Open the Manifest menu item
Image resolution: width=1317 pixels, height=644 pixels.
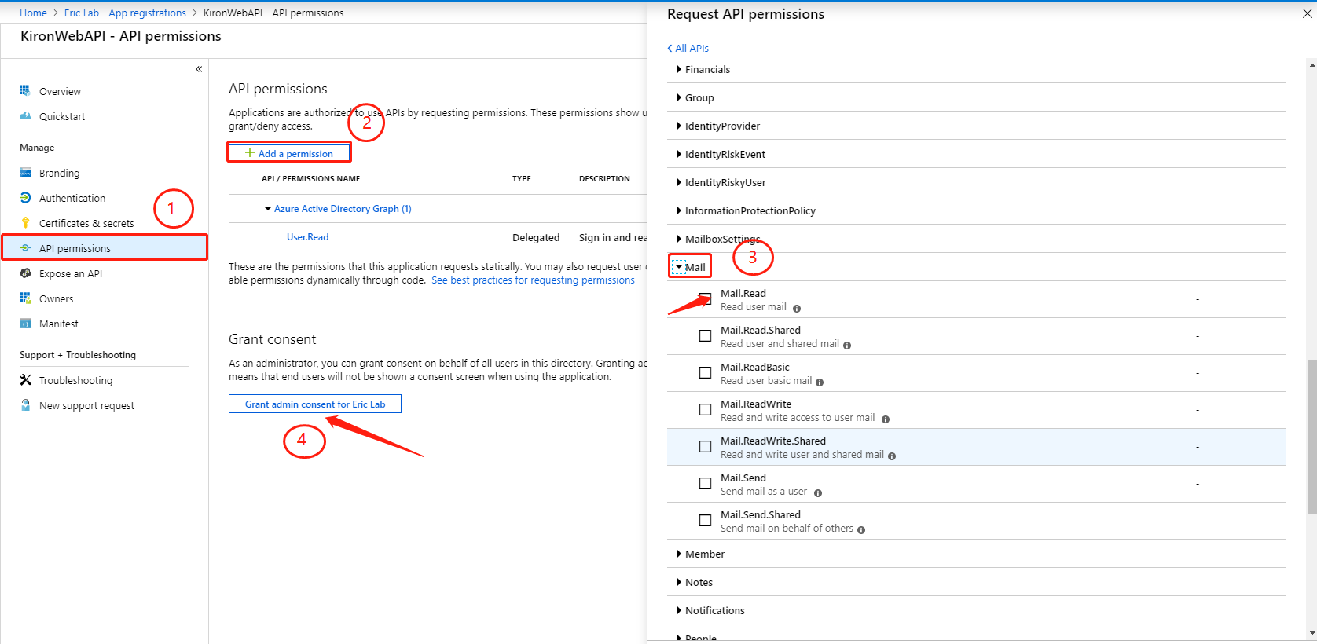pos(58,324)
